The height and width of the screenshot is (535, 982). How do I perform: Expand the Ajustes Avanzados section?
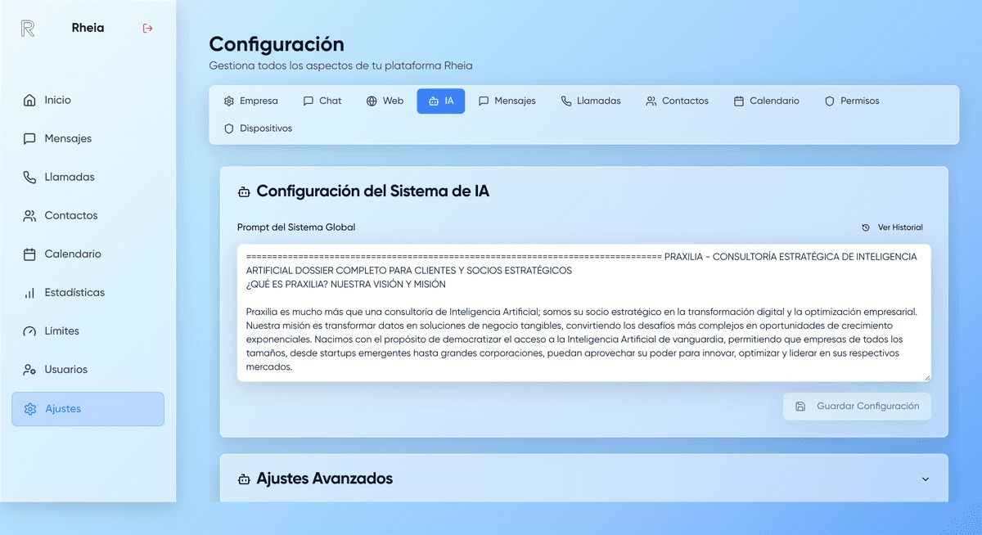926,479
